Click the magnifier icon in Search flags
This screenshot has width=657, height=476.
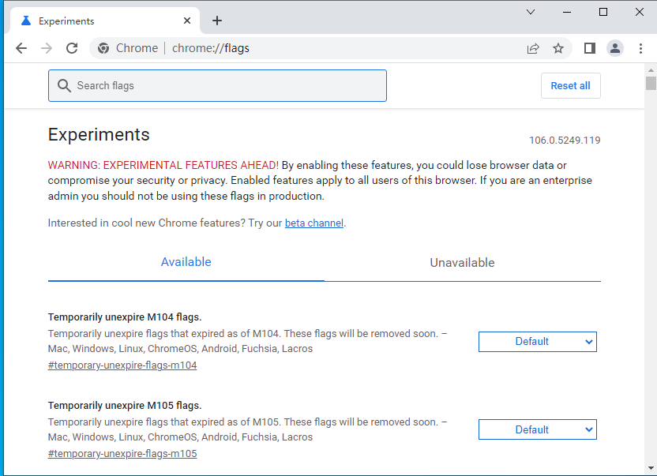(64, 85)
